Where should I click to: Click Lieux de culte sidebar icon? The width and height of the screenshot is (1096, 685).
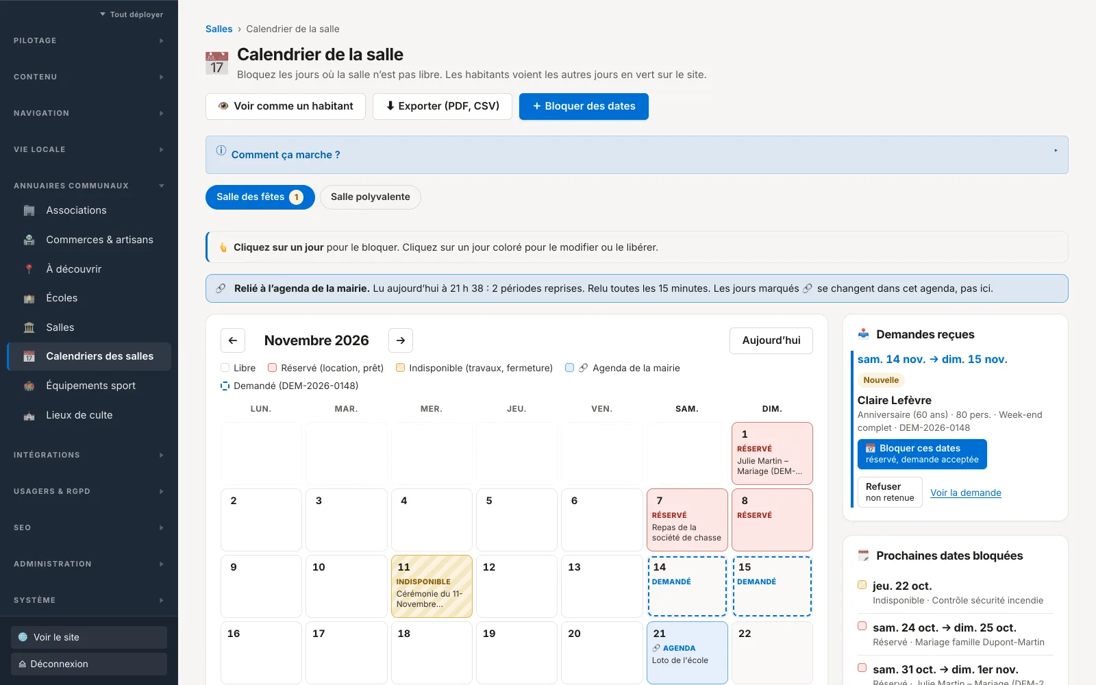(x=29, y=415)
